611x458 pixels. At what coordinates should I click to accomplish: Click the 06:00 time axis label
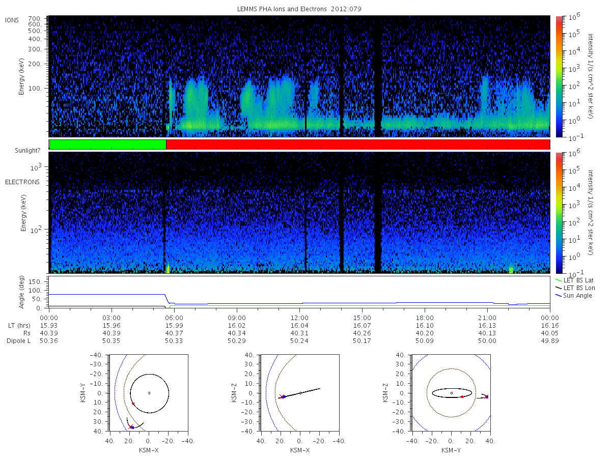pyautogui.click(x=174, y=318)
